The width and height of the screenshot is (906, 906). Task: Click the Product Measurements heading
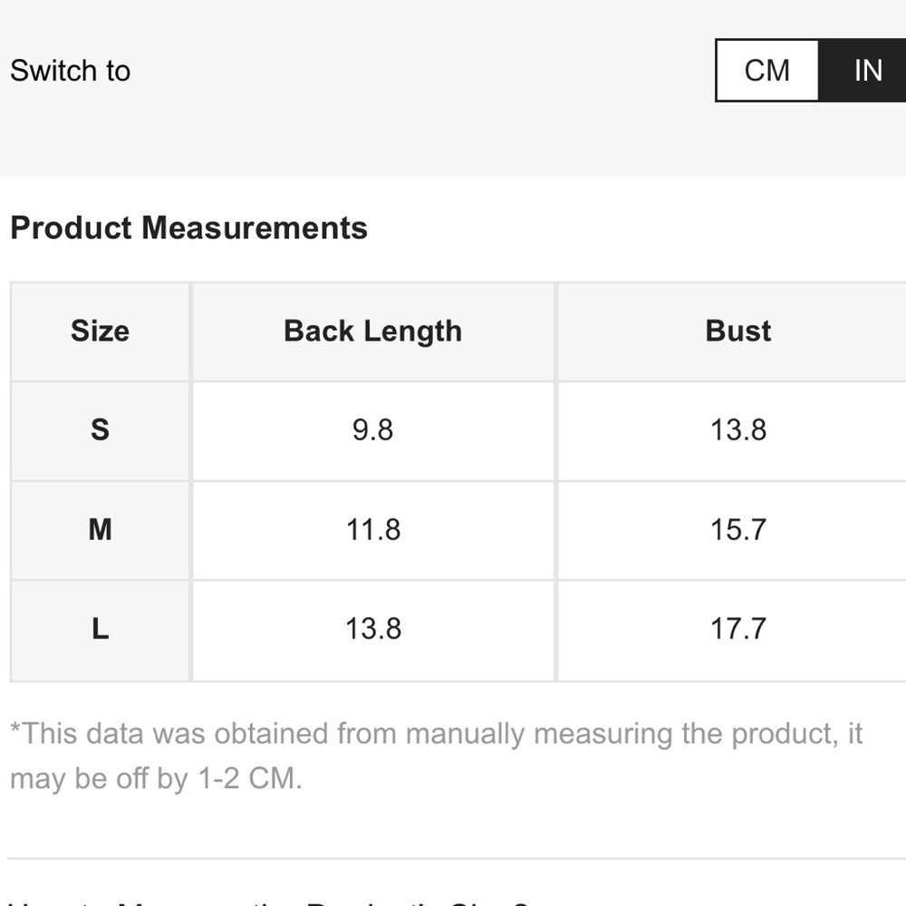pos(189,227)
